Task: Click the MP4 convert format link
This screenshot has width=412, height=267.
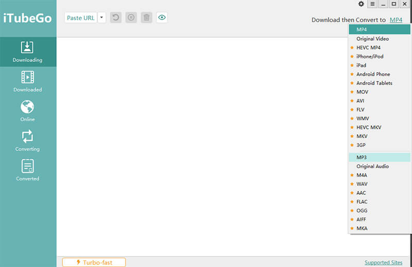Action: pos(396,20)
